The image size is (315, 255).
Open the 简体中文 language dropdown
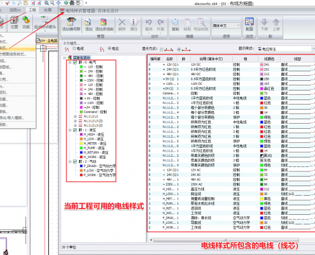226,25
